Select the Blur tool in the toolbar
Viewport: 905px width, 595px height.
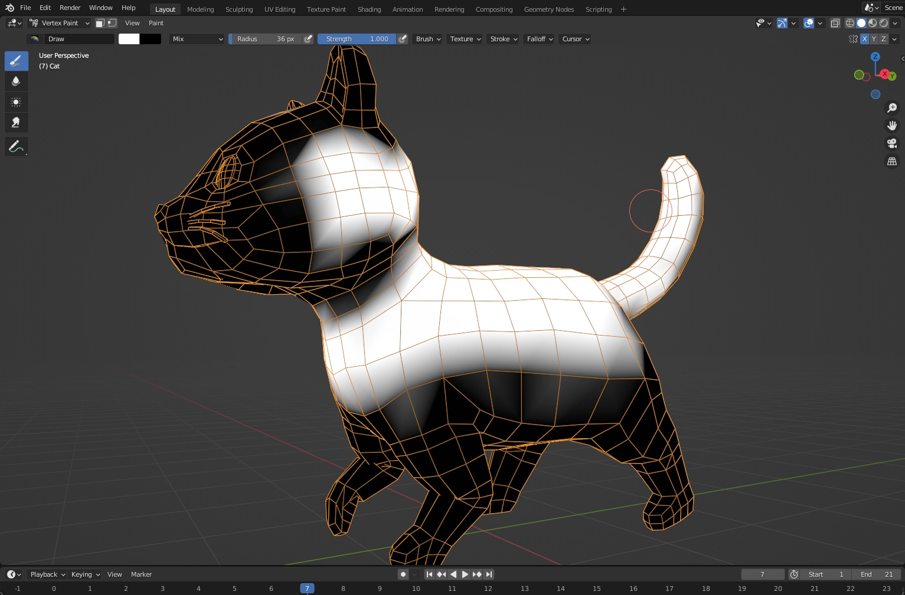click(16, 81)
